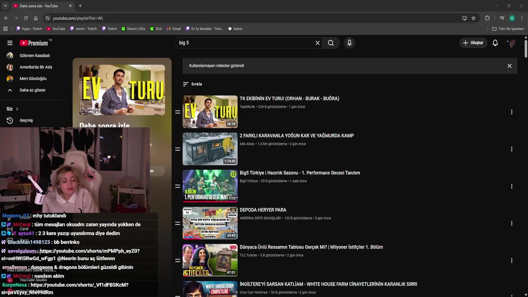Viewport: 528px width, 297px height.
Task: Open the YouTube hamburger guide menu
Action: click(10, 43)
